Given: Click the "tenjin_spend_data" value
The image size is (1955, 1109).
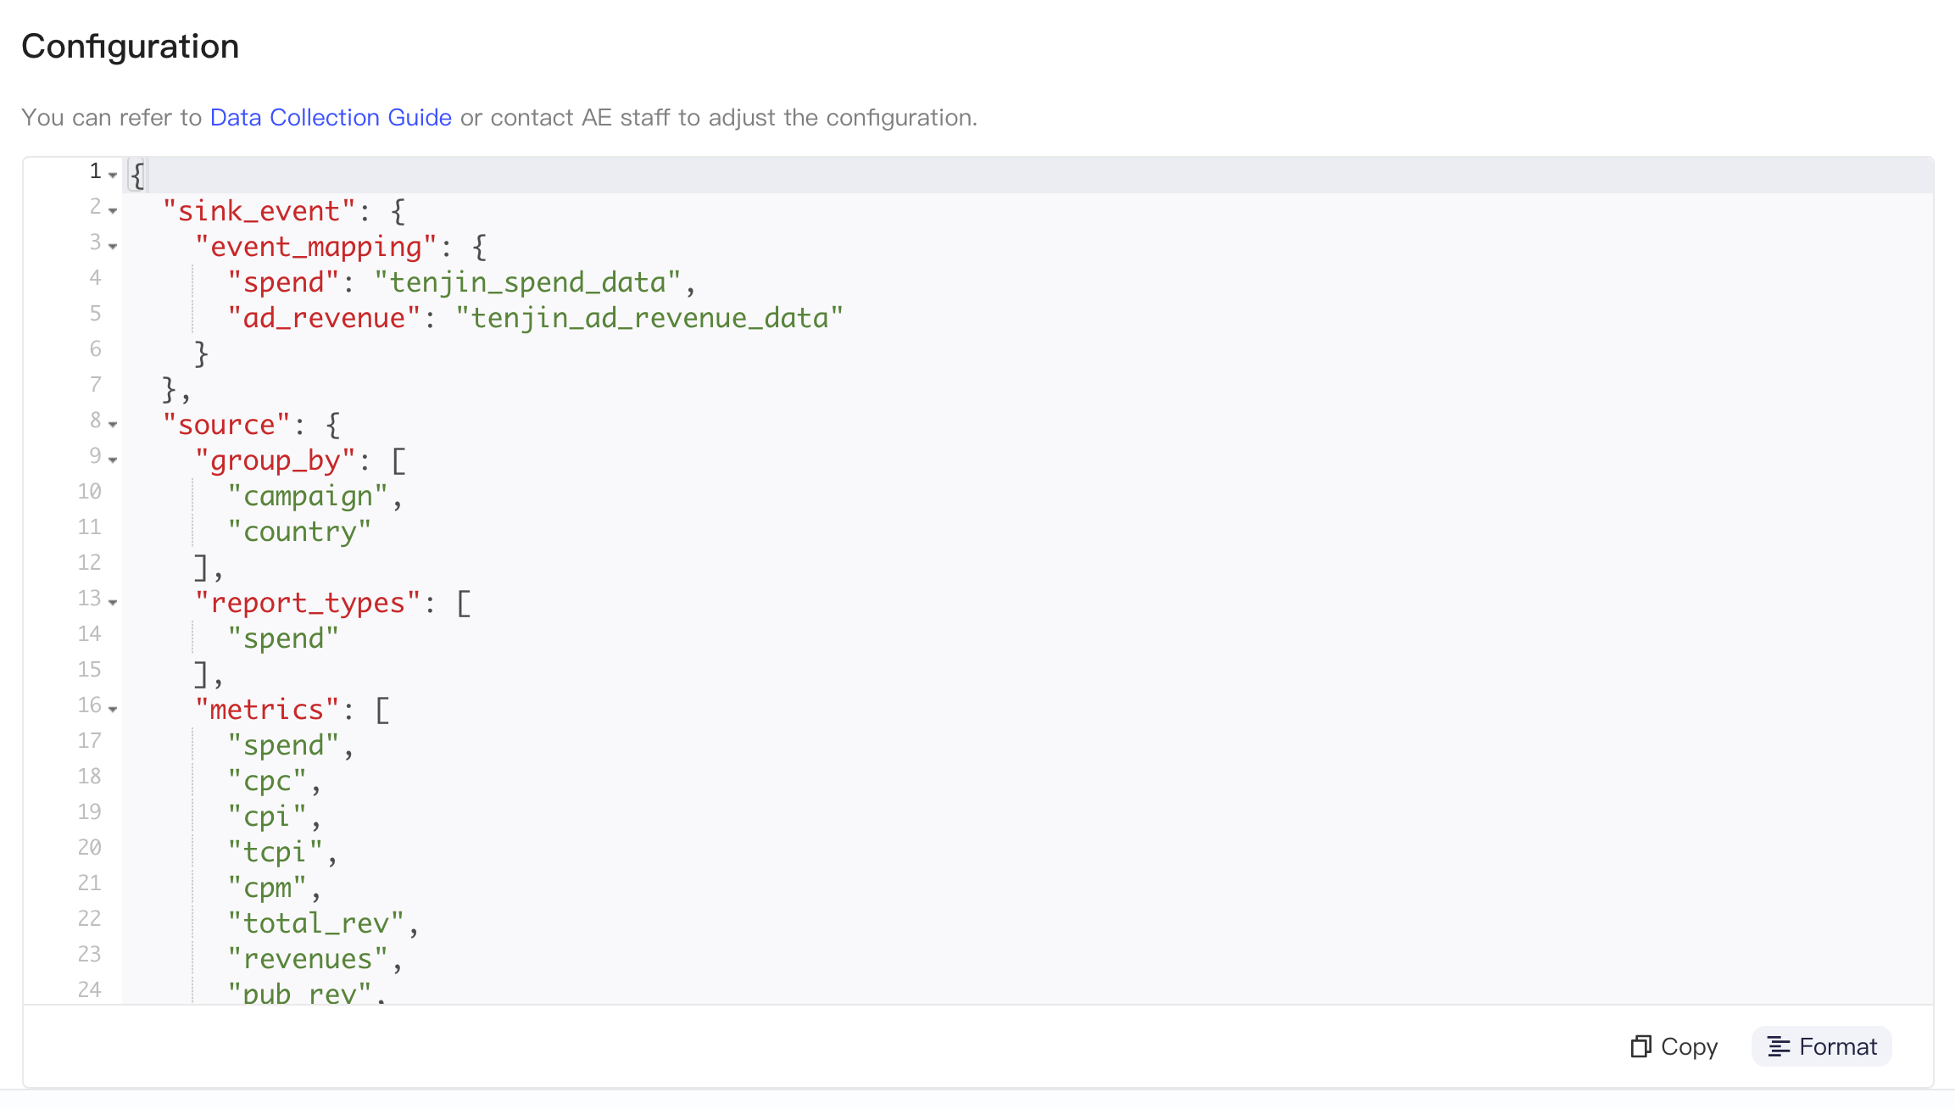Looking at the screenshot, I should [x=528, y=281].
